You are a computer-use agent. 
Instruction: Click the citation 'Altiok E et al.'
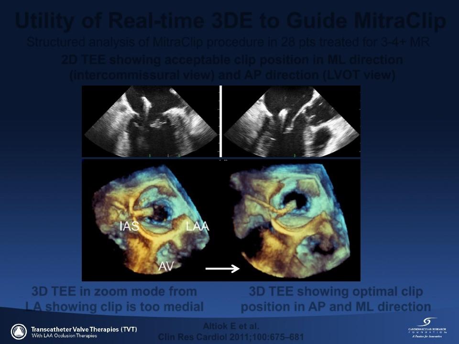231,326
